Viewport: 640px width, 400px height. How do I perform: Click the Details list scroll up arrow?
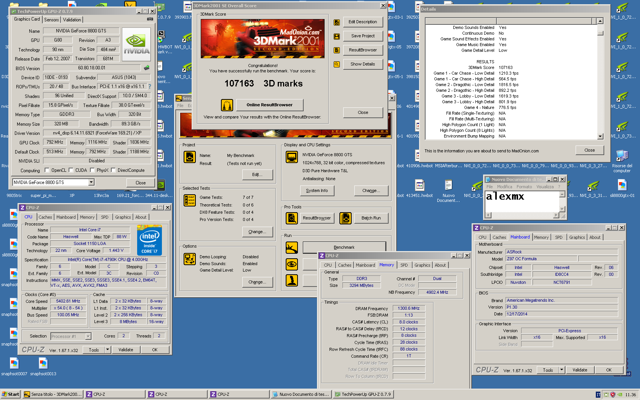click(600, 21)
